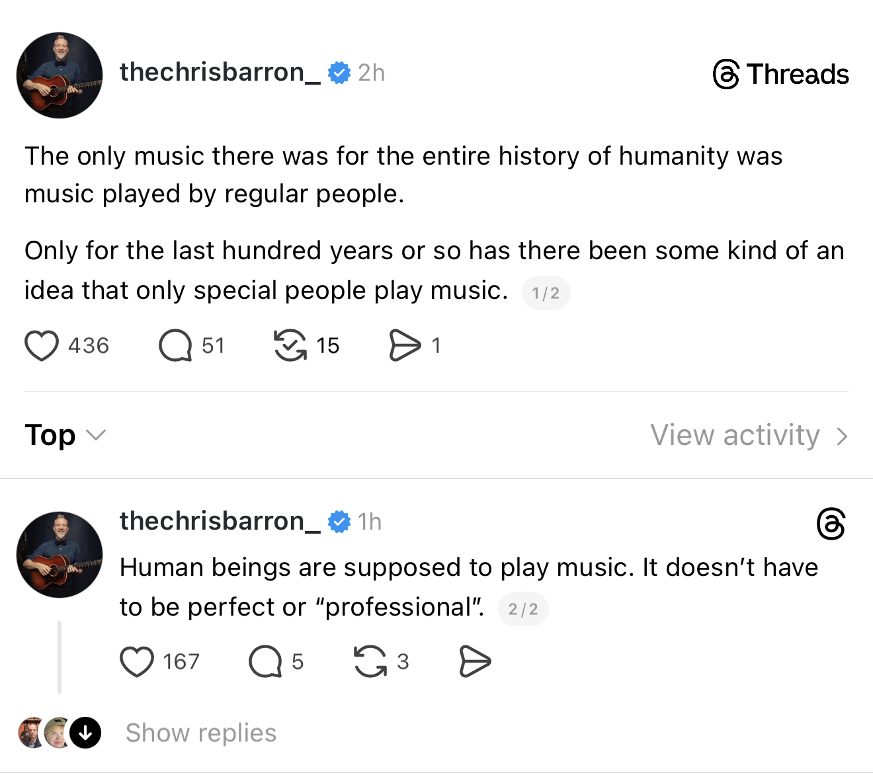The height and width of the screenshot is (775, 873).
Task: Open View activity
Action: point(735,435)
